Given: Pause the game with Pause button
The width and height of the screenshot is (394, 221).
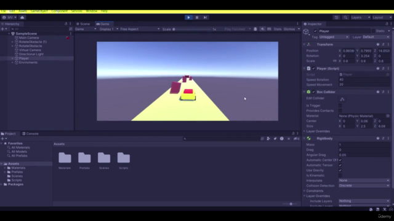Looking at the screenshot, I should tap(197, 18).
